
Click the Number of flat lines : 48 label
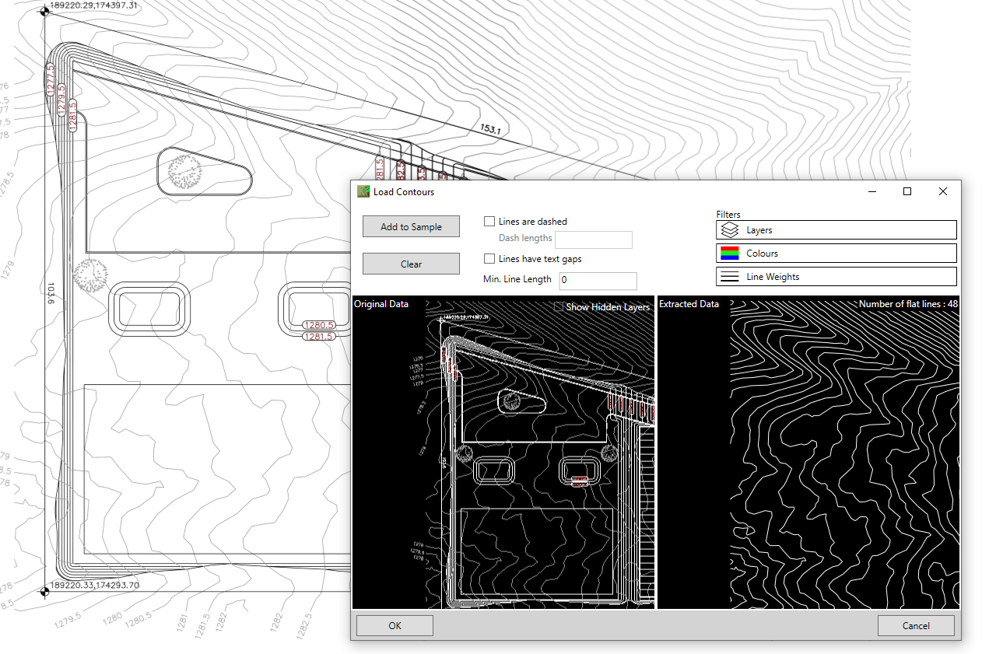907,304
